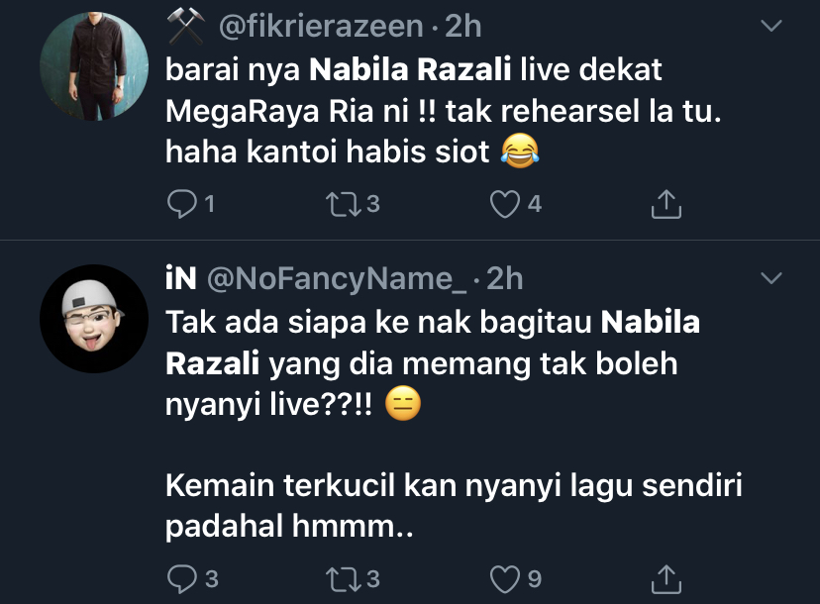Open the second tweet's 2h timestamp
The width and height of the screenshot is (820, 604).
click(x=504, y=279)
